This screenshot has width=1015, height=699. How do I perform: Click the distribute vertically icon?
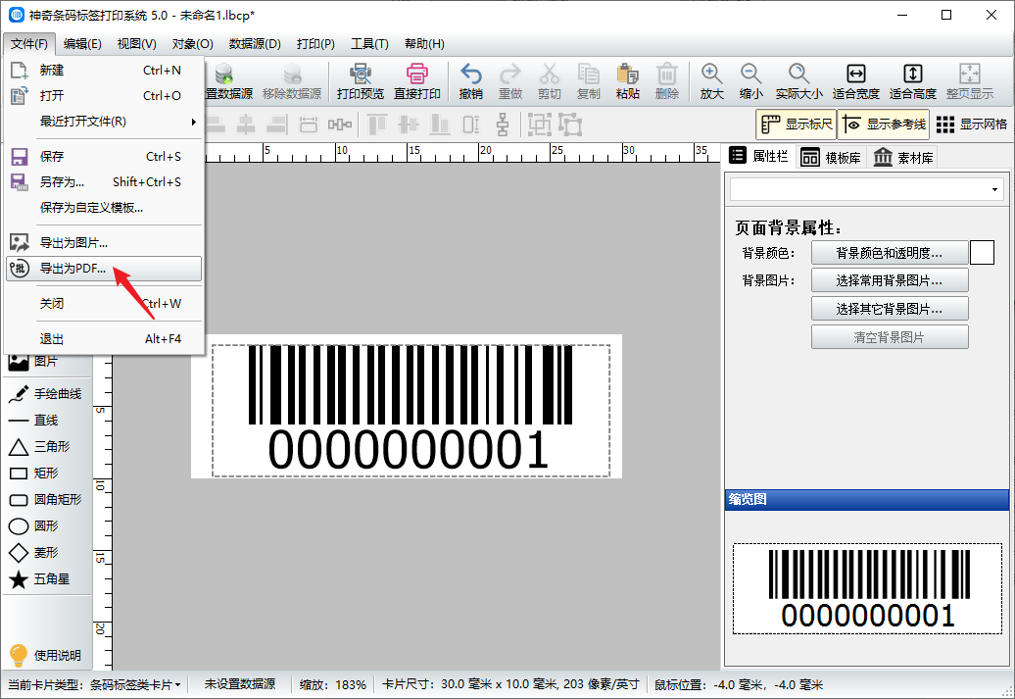tap(503, 125)
